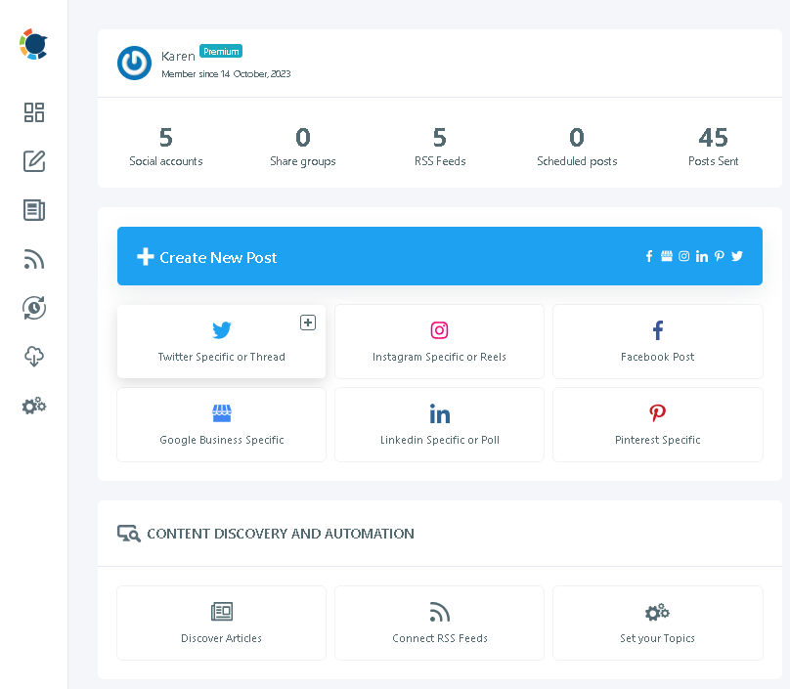
Task: Toggle Twitter in the Create New Post bar
Action: [x=736, y=256]
